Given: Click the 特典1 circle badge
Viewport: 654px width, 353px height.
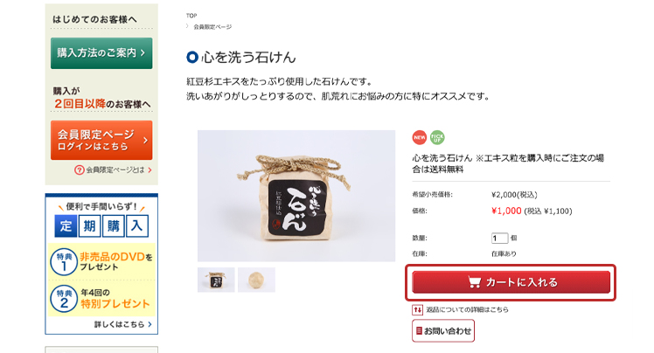Looking at the screenshot, I should coord(64,262).
